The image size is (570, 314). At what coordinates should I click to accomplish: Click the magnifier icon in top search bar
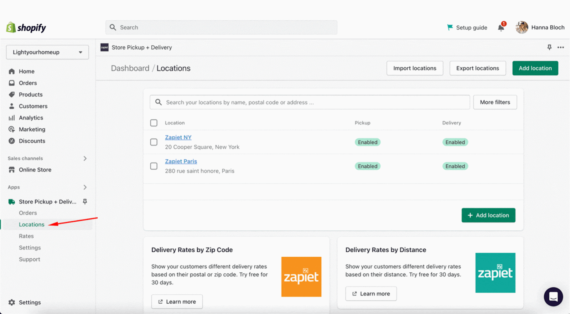113,27
